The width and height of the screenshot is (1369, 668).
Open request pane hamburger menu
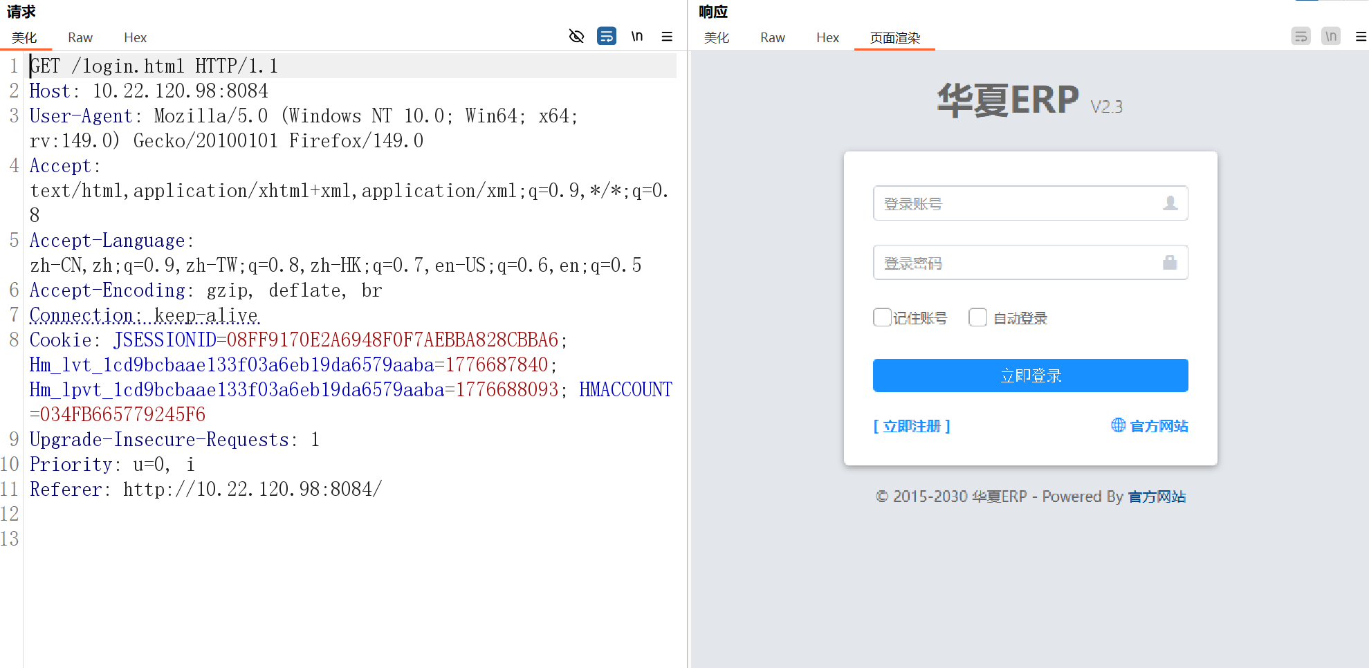(x=667, y=36)
